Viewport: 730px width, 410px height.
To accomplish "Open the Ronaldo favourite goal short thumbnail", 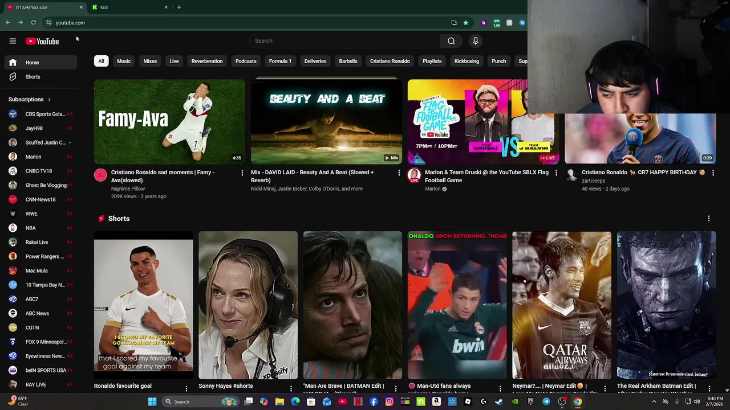I will (x=144, y=305).
